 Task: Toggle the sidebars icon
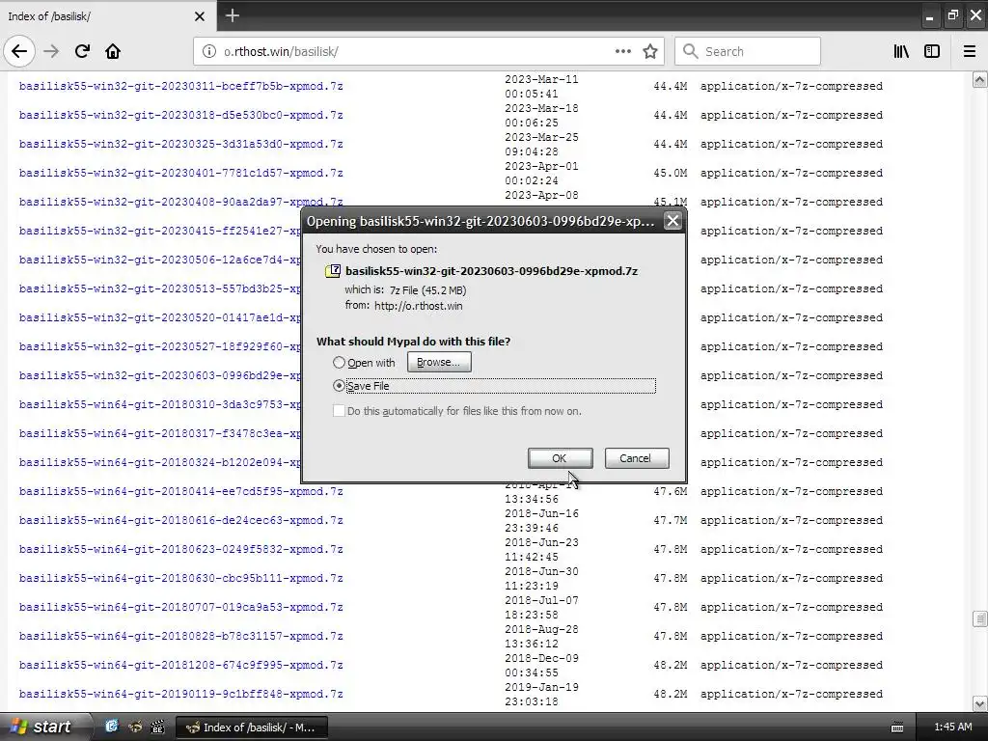pos(932,51)
